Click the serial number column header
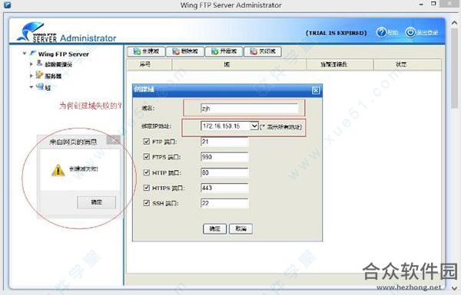 pos(149,64)
